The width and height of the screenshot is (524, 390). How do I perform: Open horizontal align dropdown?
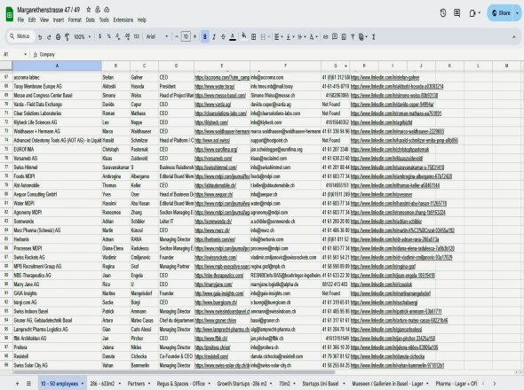click(x=278, y=36)
